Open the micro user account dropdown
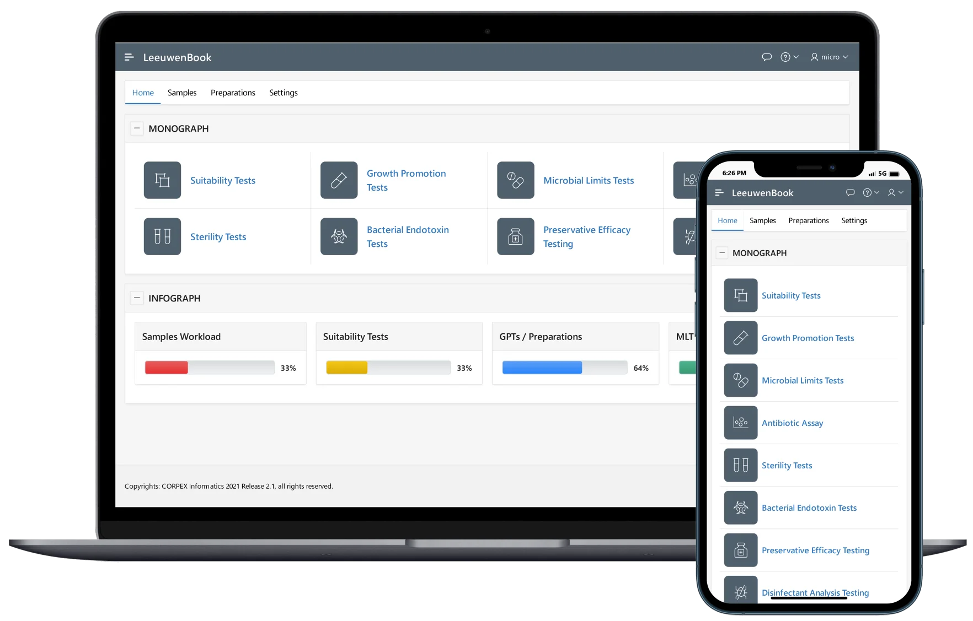 tap(829, 57)
